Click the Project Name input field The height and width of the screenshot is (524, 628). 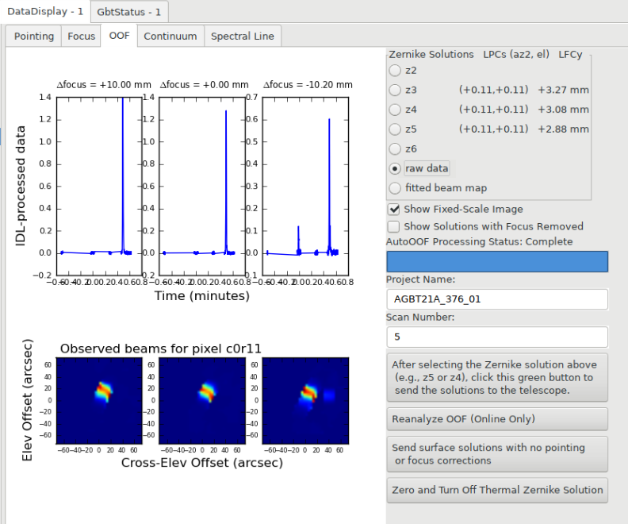click(497, 299)
